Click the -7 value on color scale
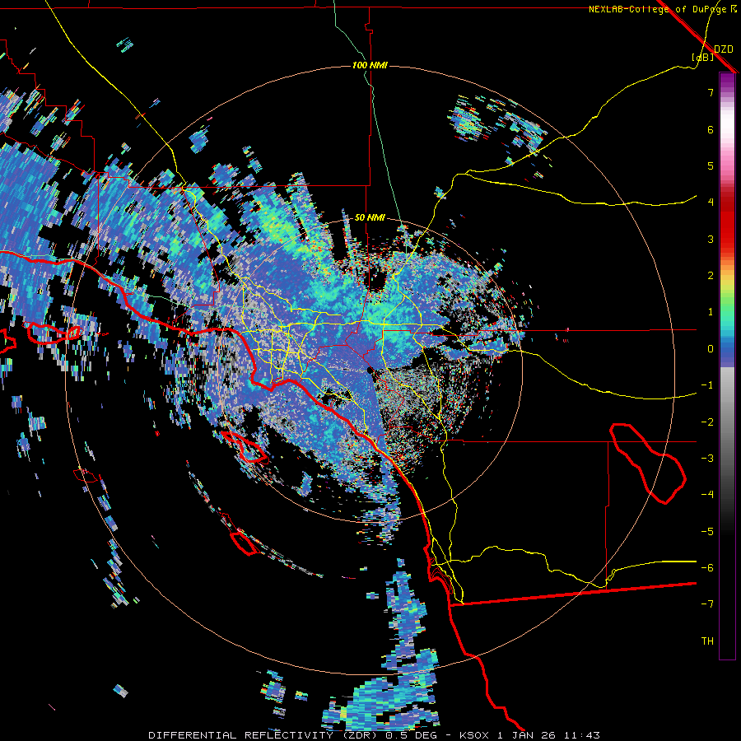 click(x=707, y=604)
